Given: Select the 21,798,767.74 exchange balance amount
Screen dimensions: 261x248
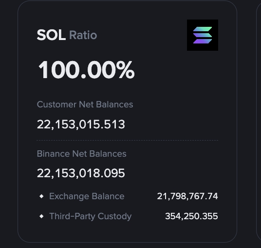Looking at the screenshot, I should [x=187, y=196].
